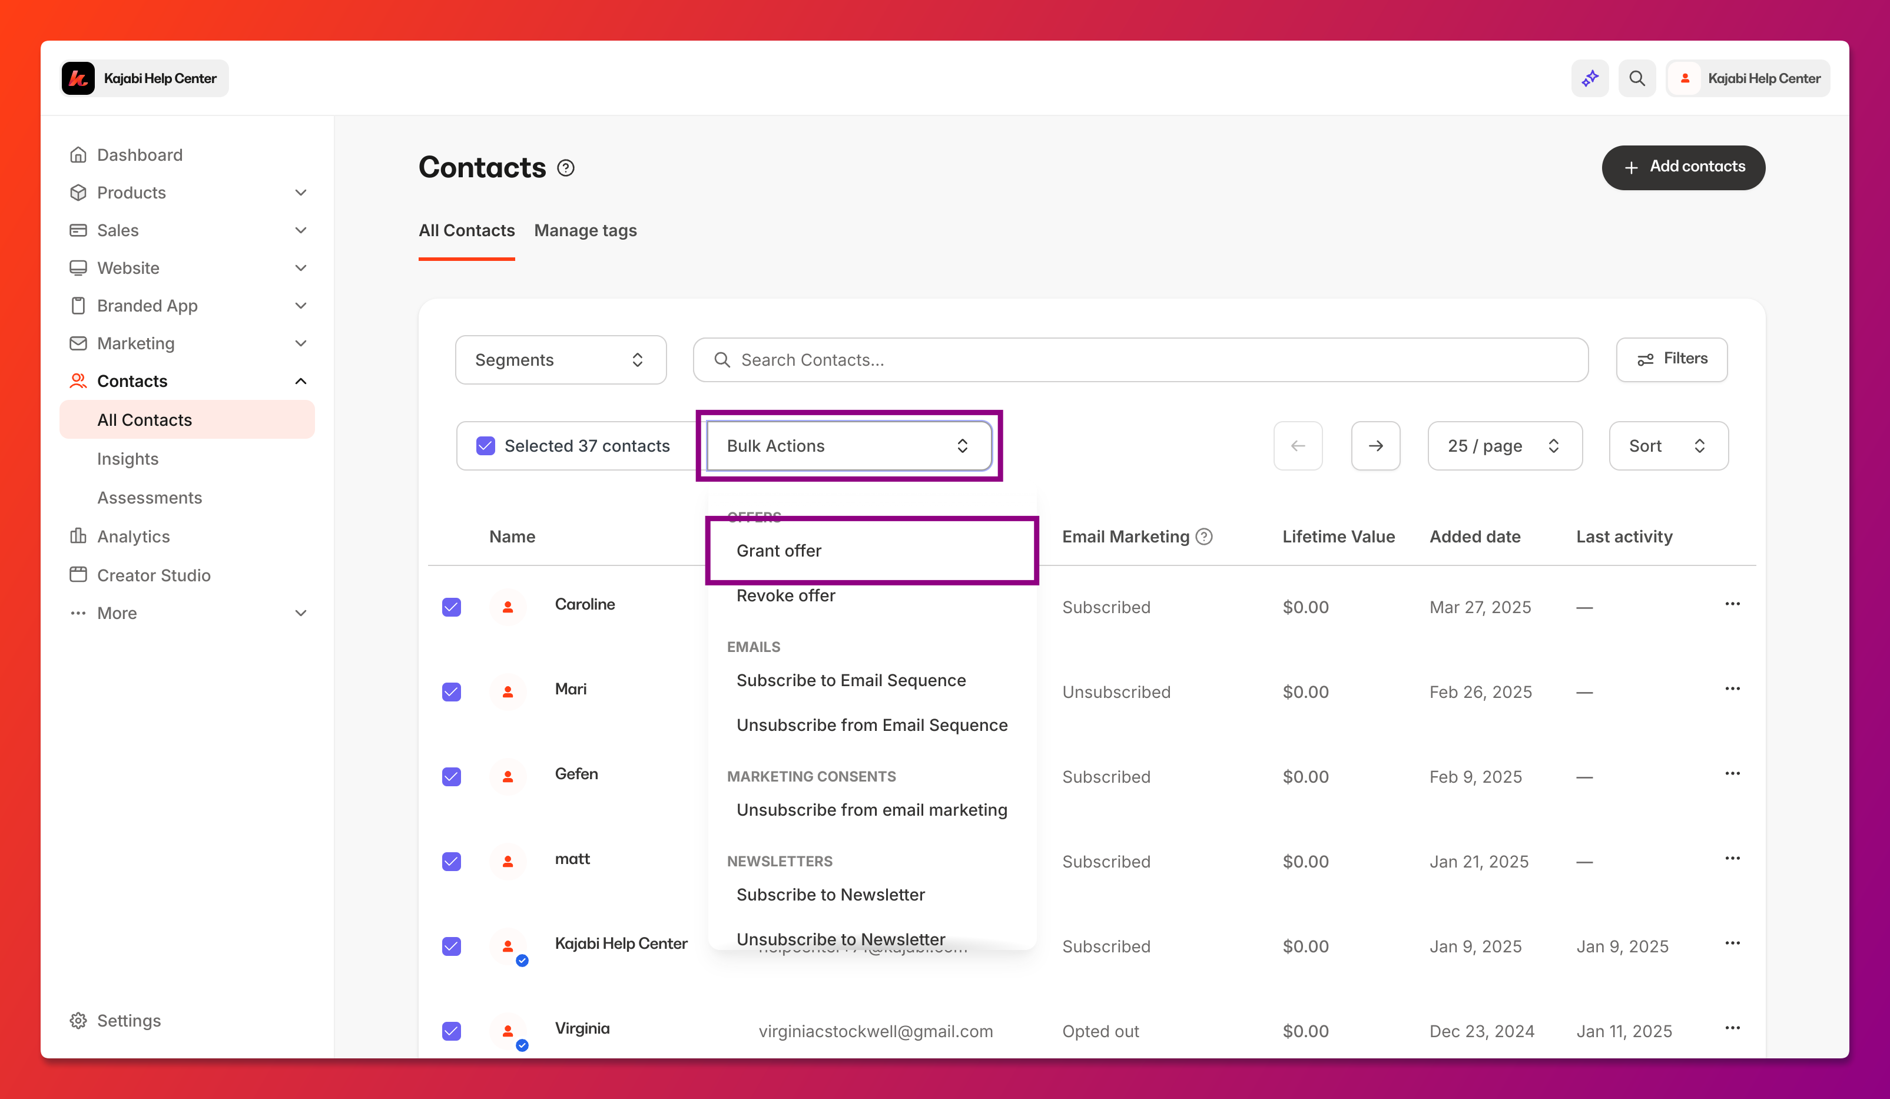1890x1099 pixels.
Task: Choose Unsubscribe from Email Sequence
Action: tap(871, 726)
